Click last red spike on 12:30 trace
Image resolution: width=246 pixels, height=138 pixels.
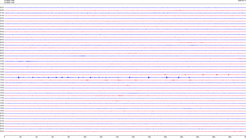coord(228,75)
